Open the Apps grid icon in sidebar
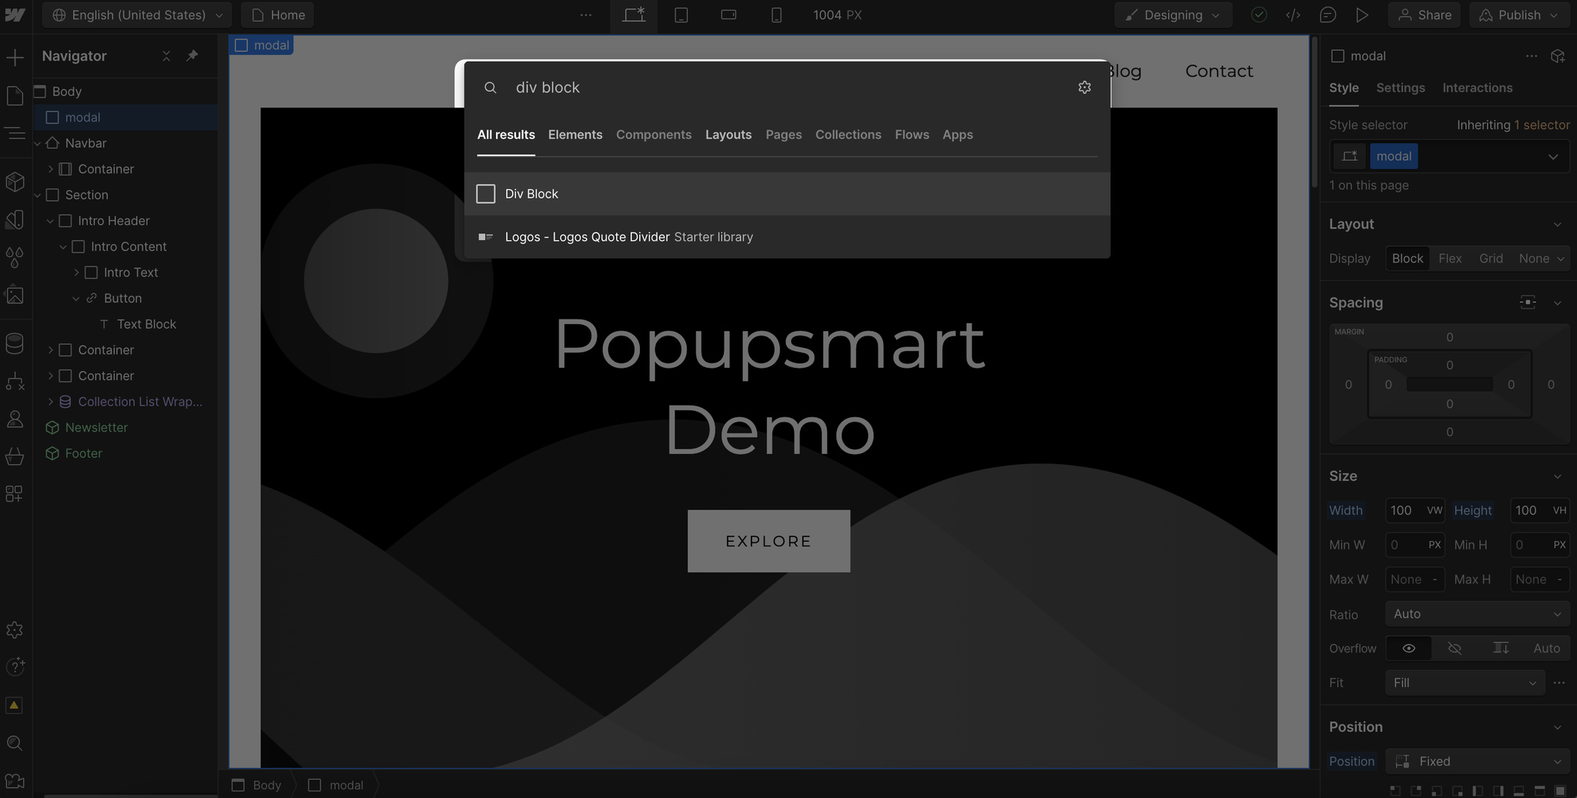 pyautogui.click(x=15, y=493)
